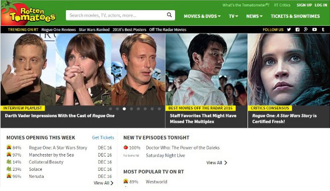Open the YouTube follow icon
330x191 pixels.
[314, 29]
